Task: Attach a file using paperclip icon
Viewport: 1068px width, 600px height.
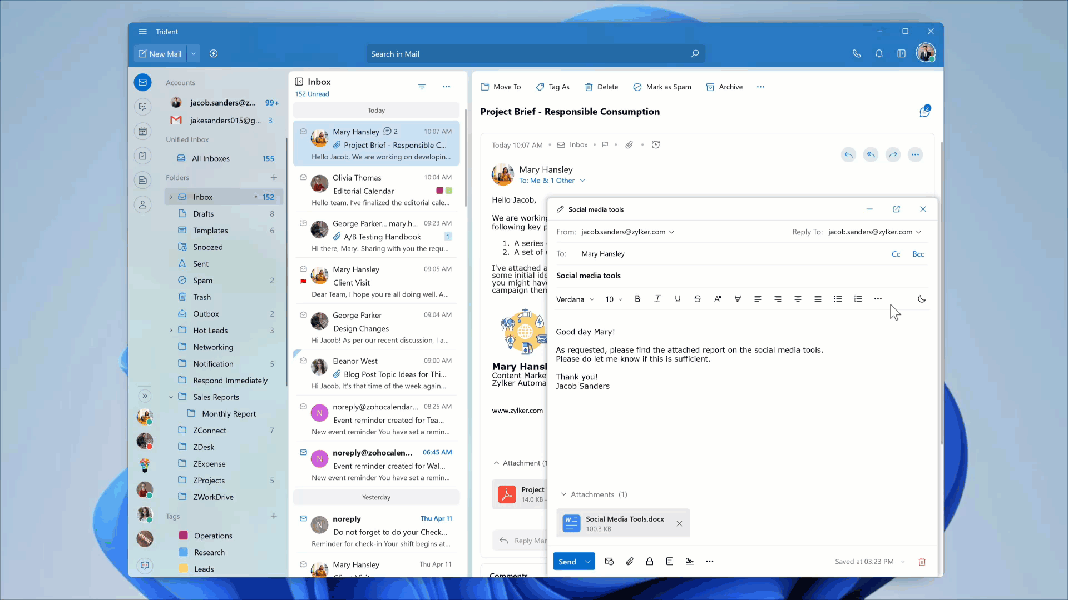Action: point(629,562)
